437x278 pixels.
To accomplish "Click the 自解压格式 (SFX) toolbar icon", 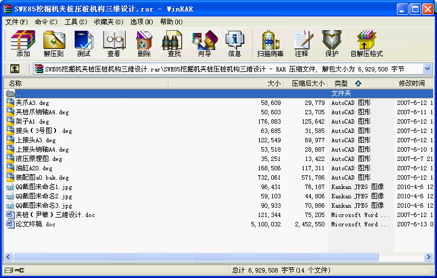I will (x=367, y=44).
